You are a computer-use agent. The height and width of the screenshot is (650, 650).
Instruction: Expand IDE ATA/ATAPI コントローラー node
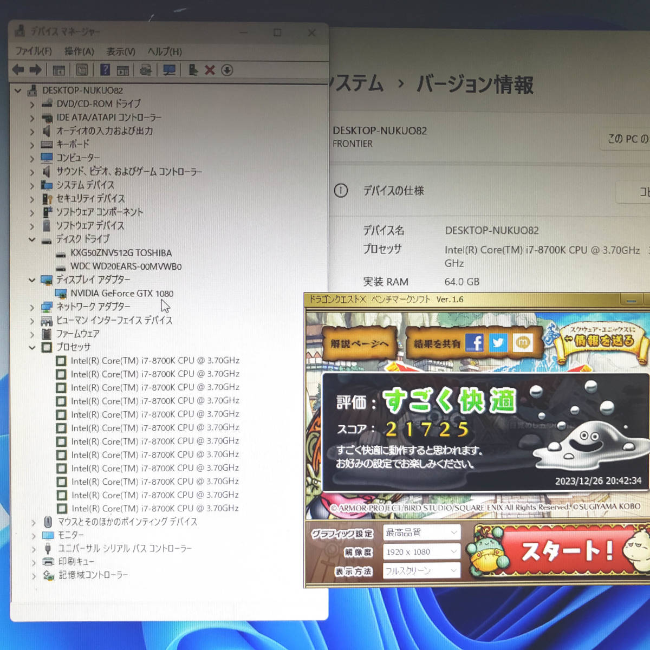tap(32, 118)
